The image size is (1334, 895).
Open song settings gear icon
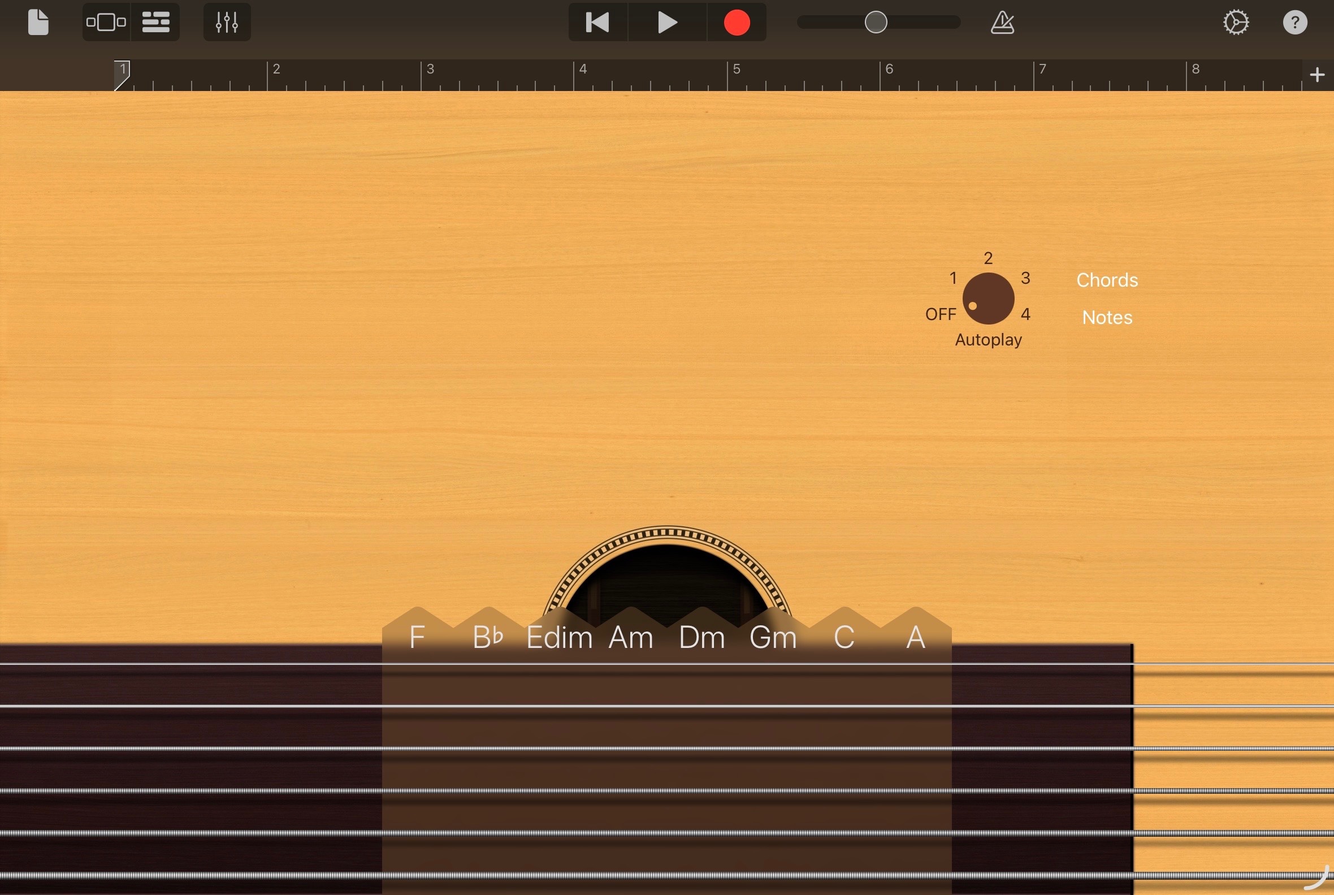(1235, 23)
